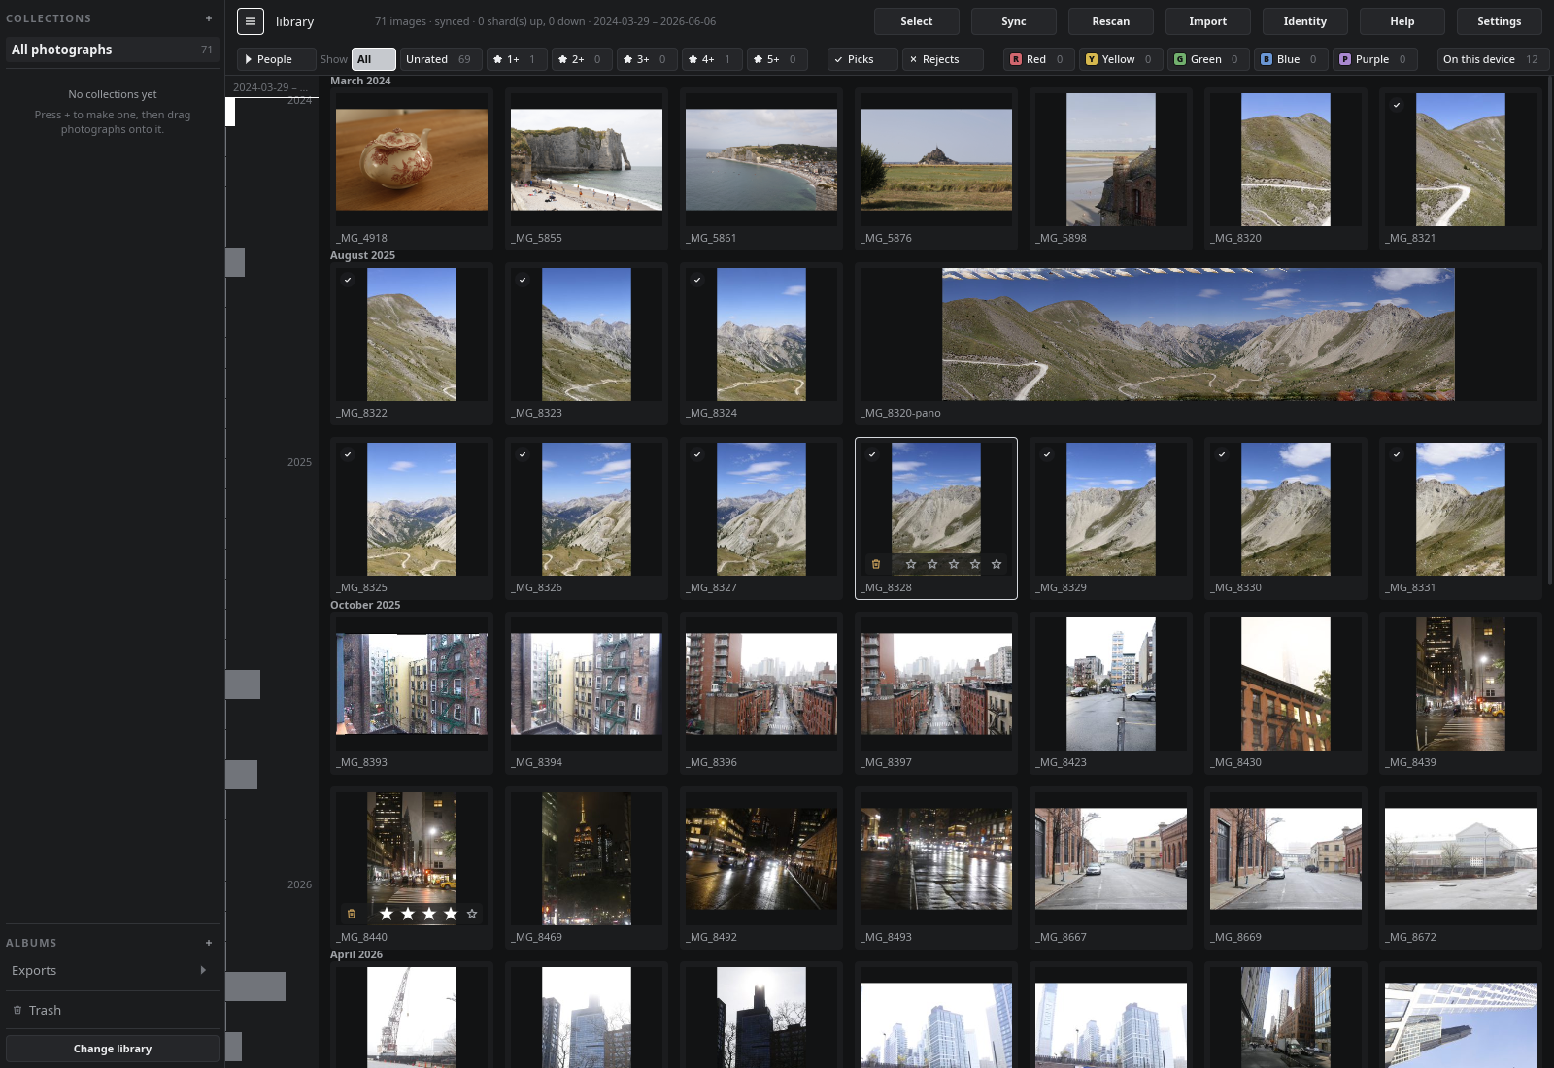
Task: Click trash icon on _MG_8328 thumbnail
Action: pos(876,564)
